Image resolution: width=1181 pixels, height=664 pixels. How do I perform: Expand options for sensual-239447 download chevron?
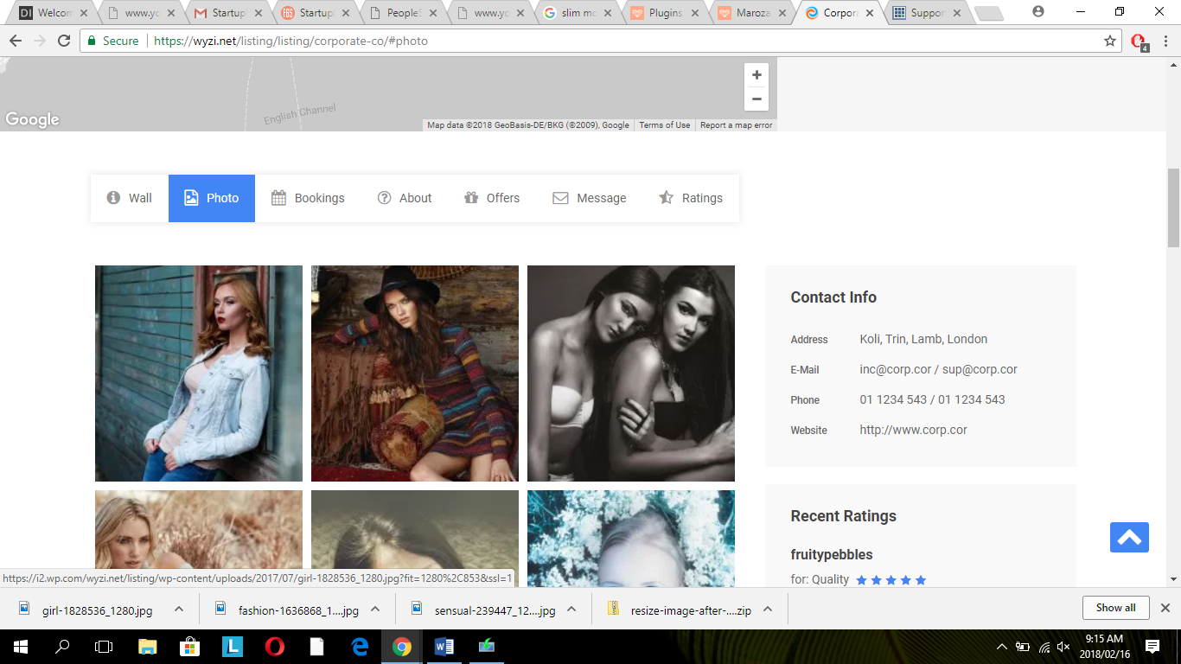pyautogui.click(x=571, y=609)
